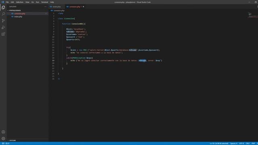Open the View menu
The width and height of the screenshot is (258, 145).
[x=27, y=2]
